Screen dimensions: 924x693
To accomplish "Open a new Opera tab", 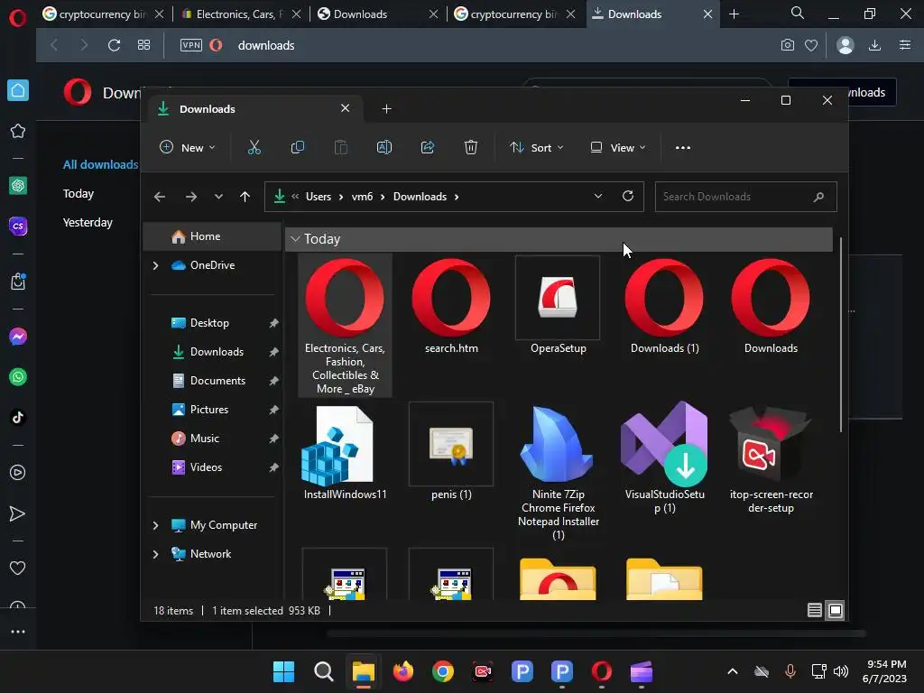I will [734, 14].
